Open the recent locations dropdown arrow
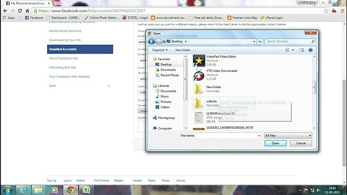 164,41
